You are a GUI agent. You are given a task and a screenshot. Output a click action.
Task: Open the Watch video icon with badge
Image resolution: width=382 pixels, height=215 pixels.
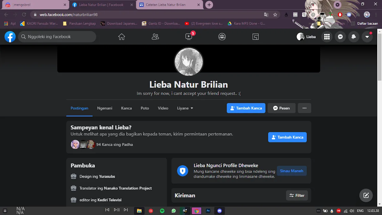[x=189, y=36]
